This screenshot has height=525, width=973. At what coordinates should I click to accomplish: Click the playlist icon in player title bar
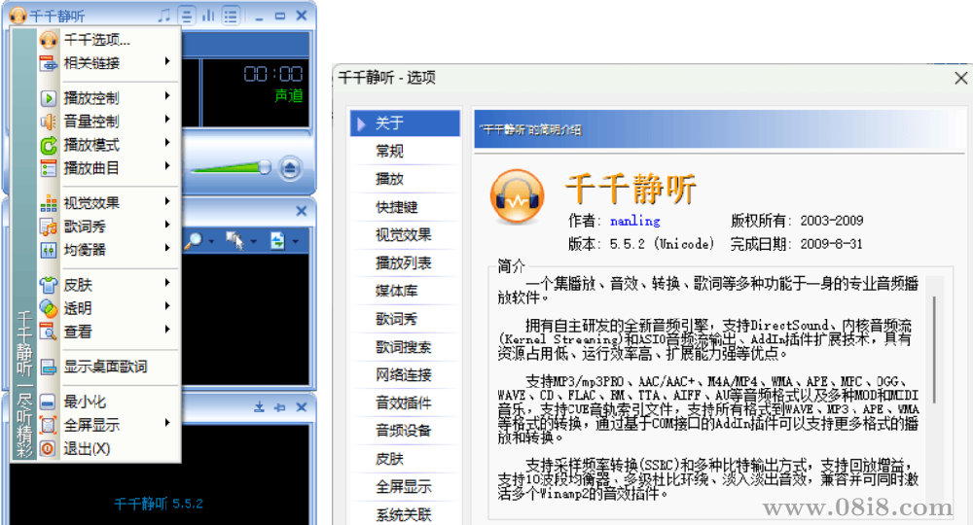[x=231, y=15]
